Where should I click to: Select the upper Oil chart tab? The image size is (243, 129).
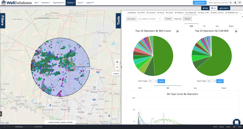click(x=205, y=26)
